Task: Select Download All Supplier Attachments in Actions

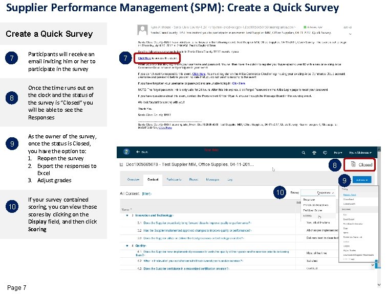Action: [358, 255]
